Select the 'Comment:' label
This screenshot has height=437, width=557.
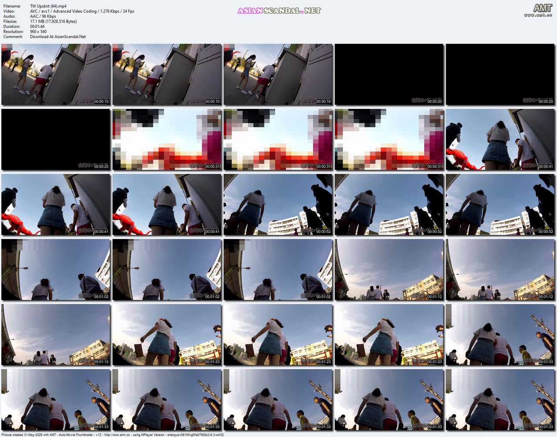click(x=13, y=37)
